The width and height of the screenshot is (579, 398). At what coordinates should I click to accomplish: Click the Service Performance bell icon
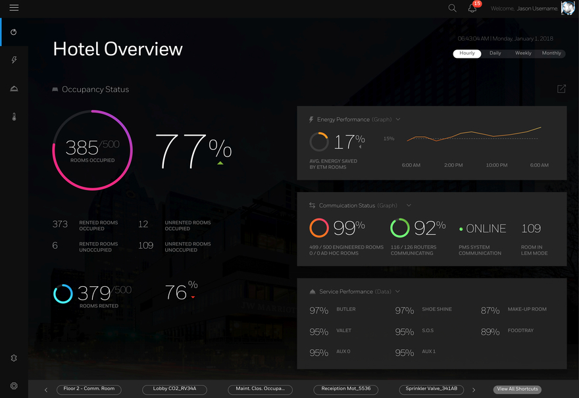click(313, 291)
